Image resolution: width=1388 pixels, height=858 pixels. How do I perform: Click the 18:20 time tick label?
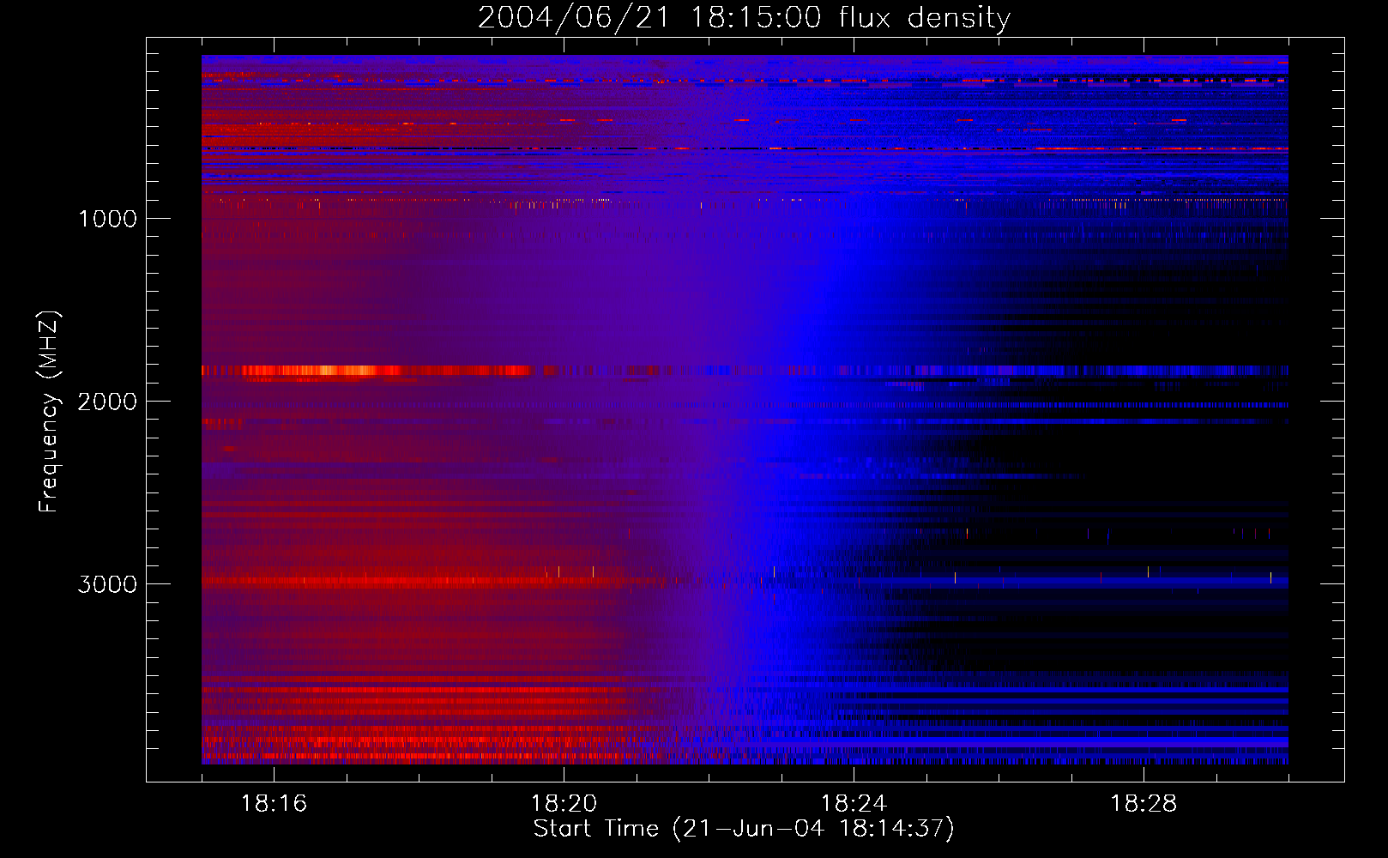click(564, 804)
